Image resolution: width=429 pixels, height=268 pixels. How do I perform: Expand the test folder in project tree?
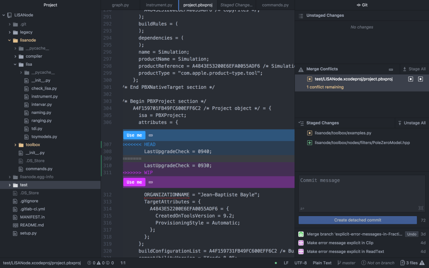tap(10, 185)
